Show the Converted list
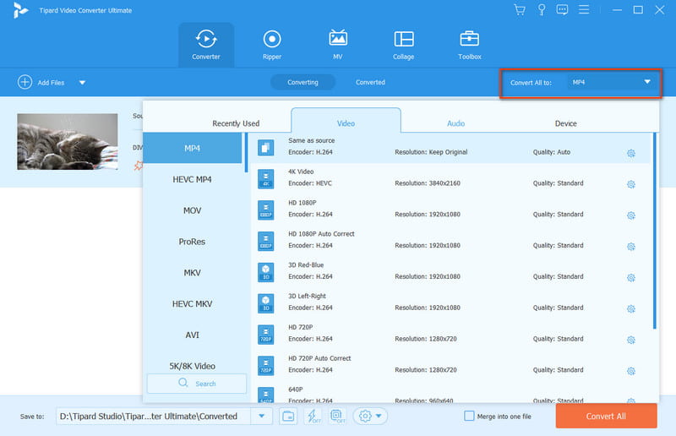 [x=370, y=82]
